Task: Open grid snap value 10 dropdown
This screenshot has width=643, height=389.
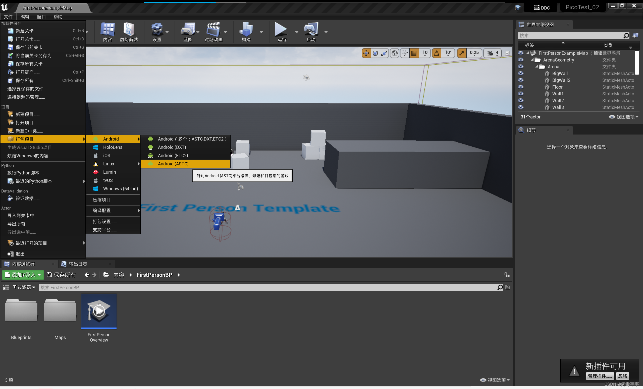Action: tap(425, 53)
